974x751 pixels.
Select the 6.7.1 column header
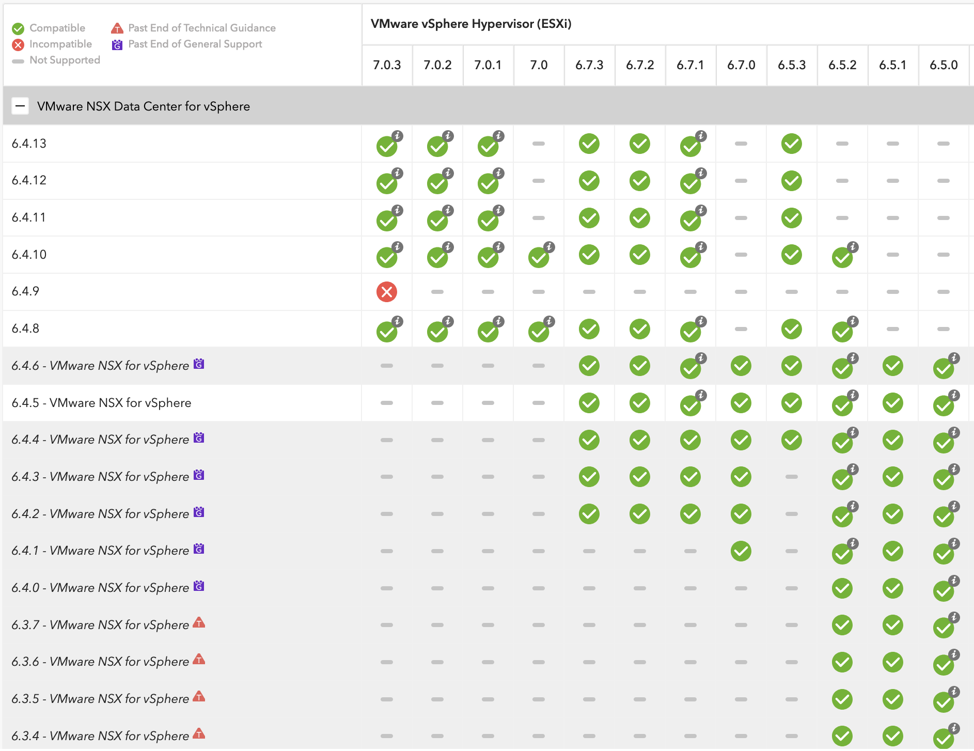coord(690,65)
